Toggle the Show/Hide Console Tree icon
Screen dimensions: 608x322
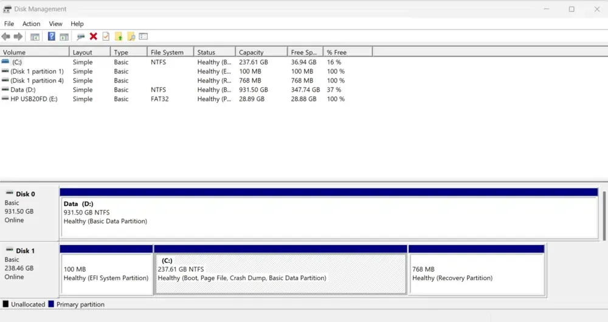click(x=35, y=37)
